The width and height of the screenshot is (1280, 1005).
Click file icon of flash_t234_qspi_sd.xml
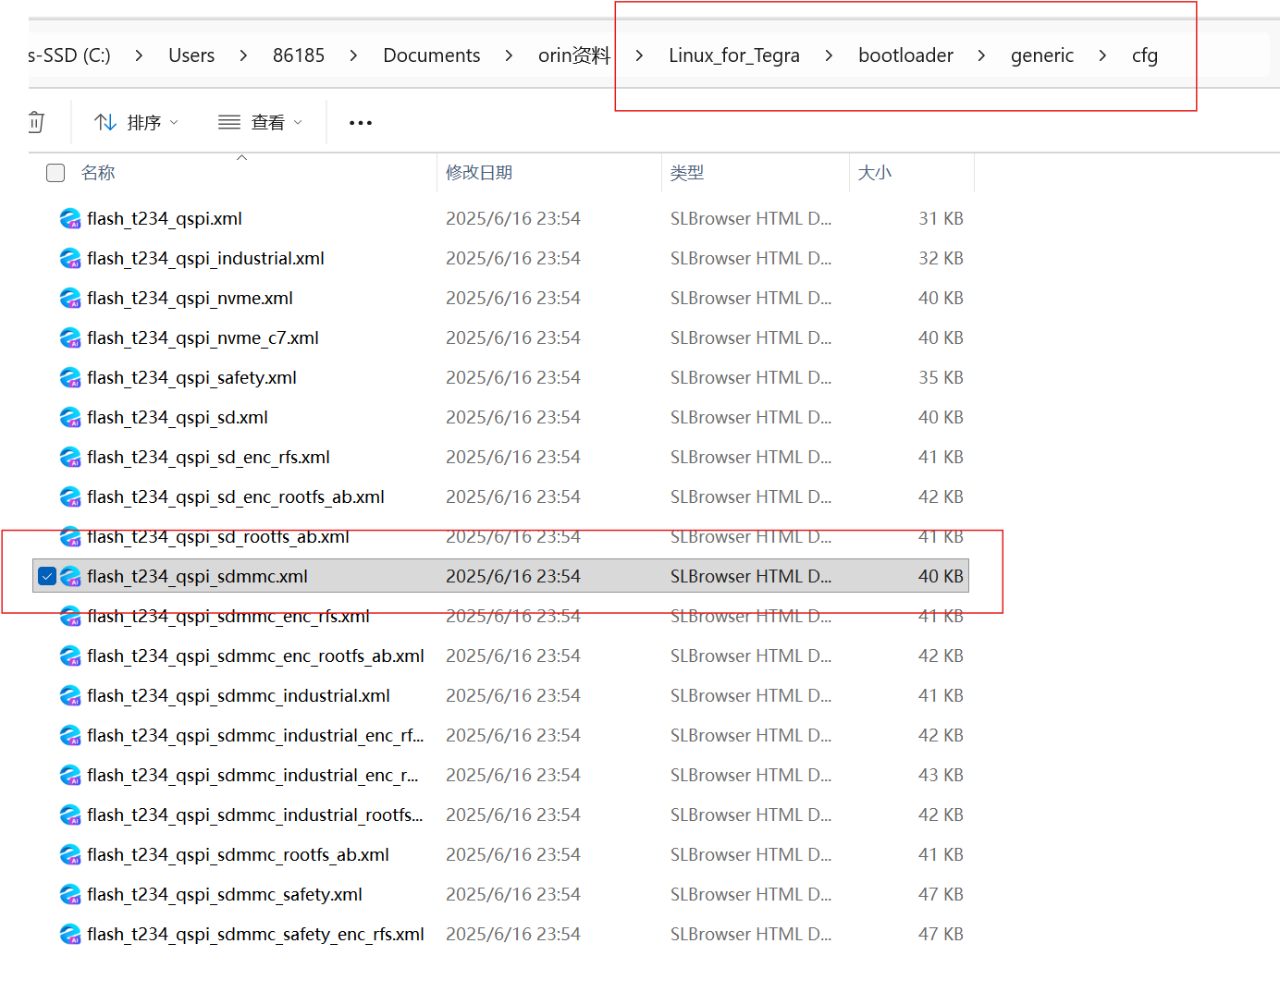(x=70, y=418)
